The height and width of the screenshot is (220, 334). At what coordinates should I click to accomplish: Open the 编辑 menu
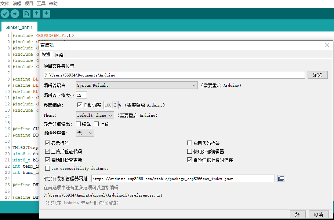pos(17,3)
